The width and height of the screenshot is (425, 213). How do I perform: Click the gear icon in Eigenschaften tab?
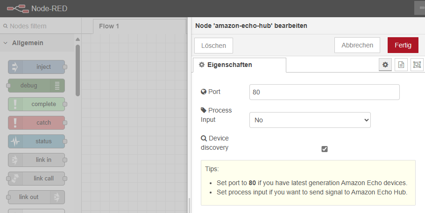pyautogui.click(x=202, y=65)
